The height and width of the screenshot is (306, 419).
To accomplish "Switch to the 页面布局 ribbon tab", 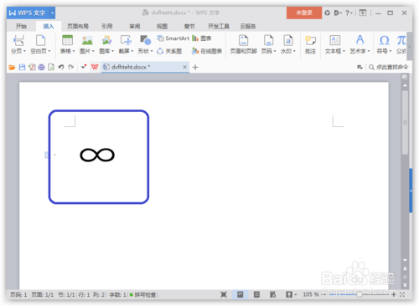I will pos(78,27).
